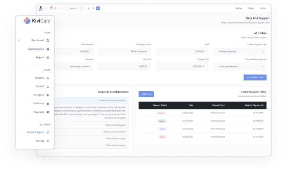Click the Ticket Number field
Viewport: 286px width, 173px height.
click(74, 51)
